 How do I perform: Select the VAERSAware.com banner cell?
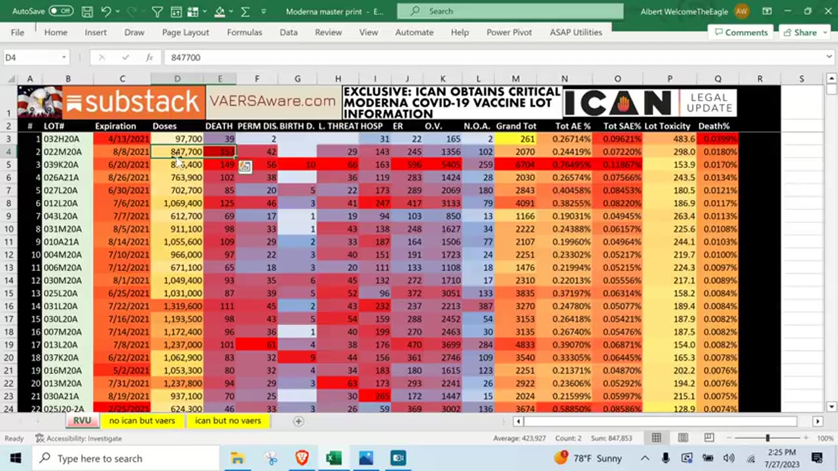pyautogui.click(x=272, y=101)
